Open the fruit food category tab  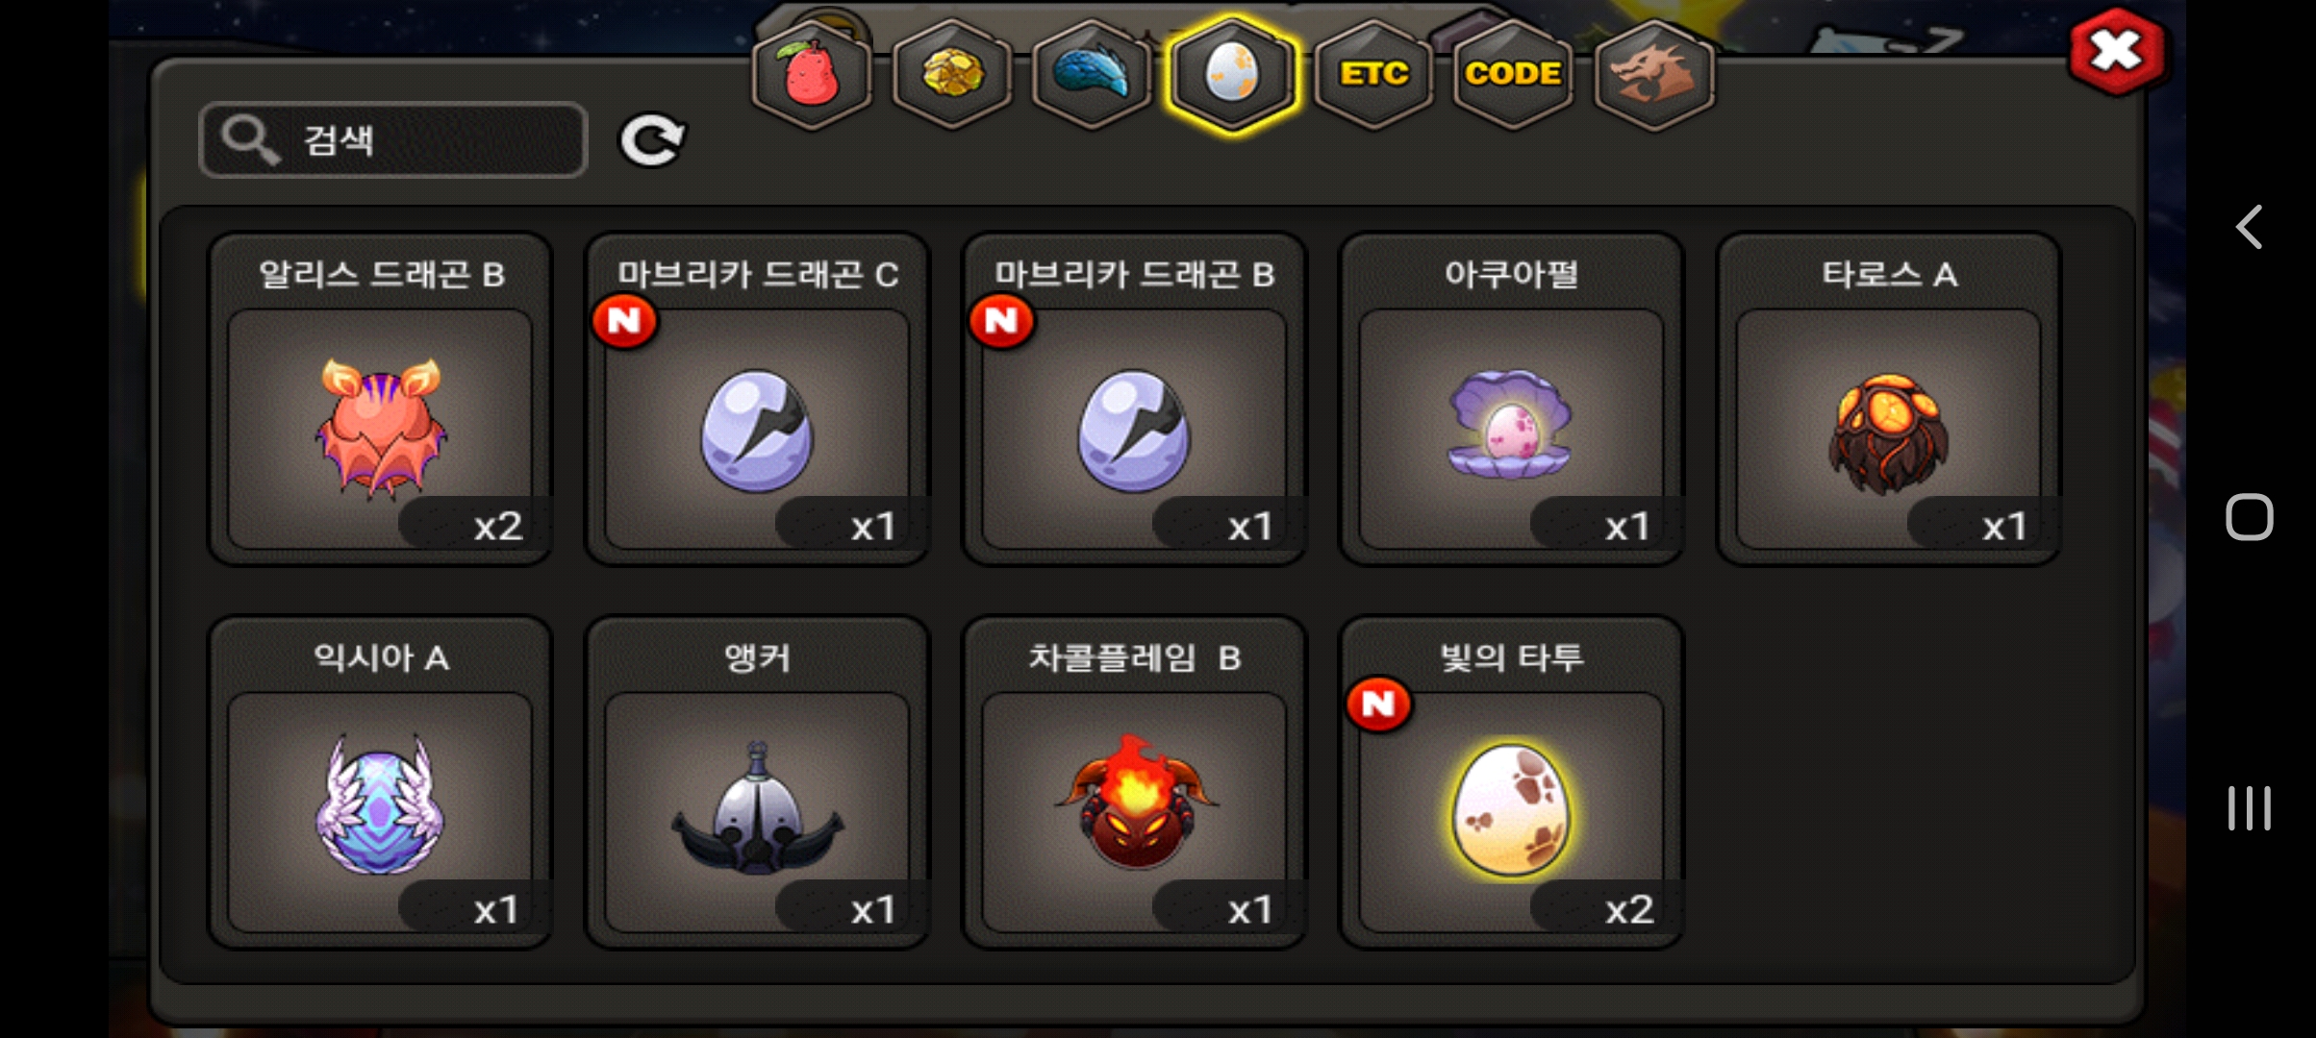(x=812, y=75)
